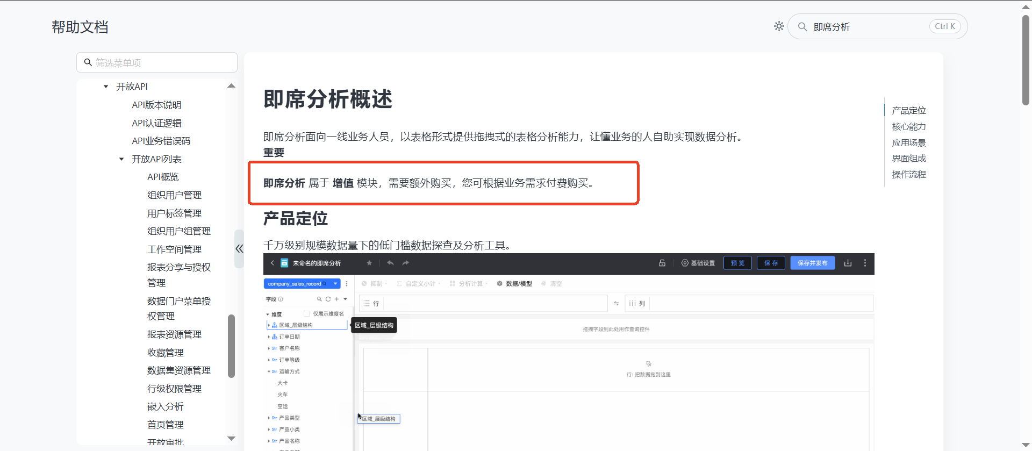Click the search icon in the menu filter box

click(x=88, y=62)
